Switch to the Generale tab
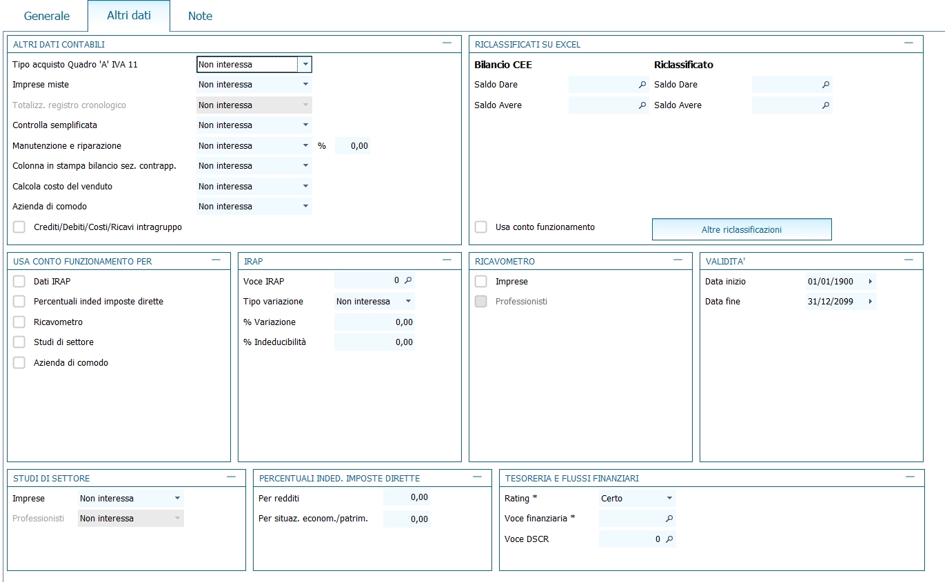 coord(47,16)
